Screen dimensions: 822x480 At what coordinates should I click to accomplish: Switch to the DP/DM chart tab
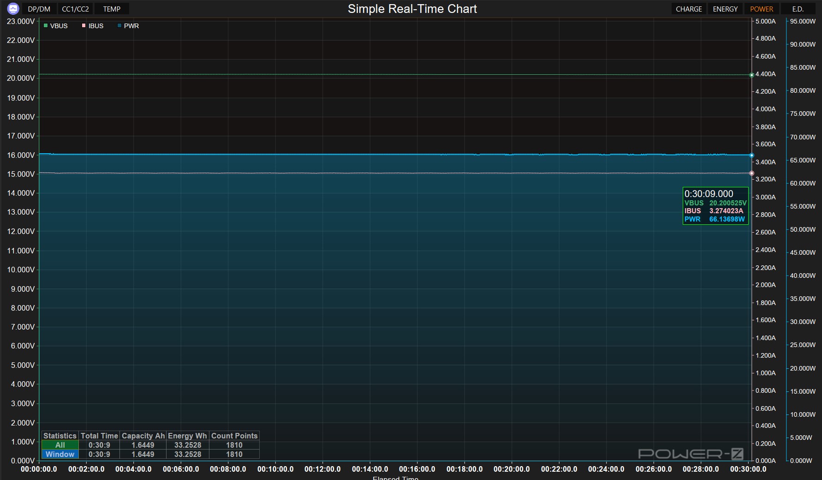[x=39, y=9]
